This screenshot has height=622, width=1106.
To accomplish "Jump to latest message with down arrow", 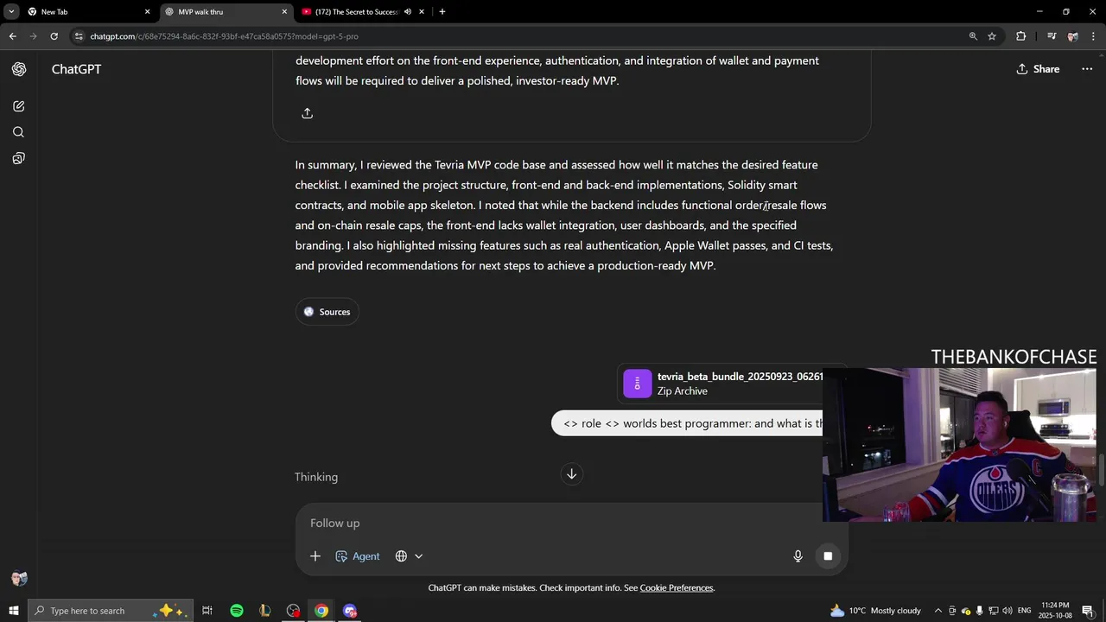I will tap(571, 474).
